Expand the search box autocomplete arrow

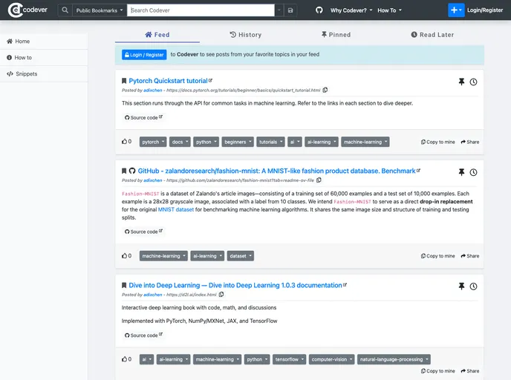click(279, 10)
